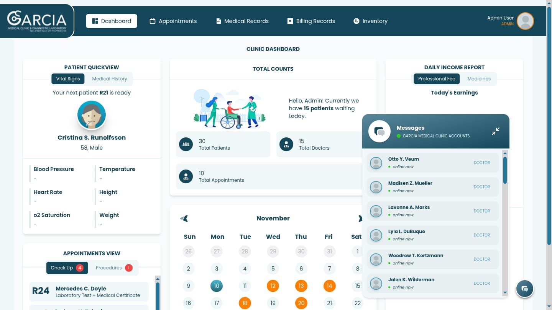Go to previous month with left arrow

click(x=184, y=219)
